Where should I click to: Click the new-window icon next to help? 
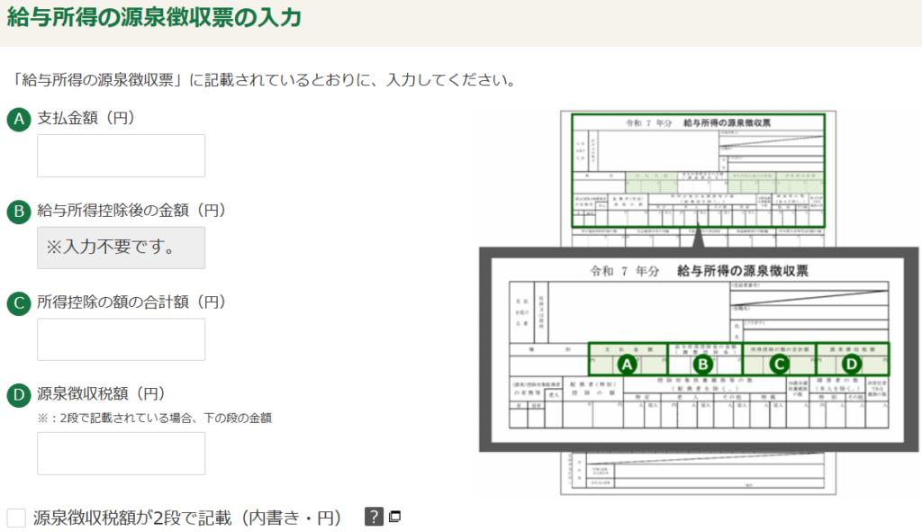pos(394,517)
